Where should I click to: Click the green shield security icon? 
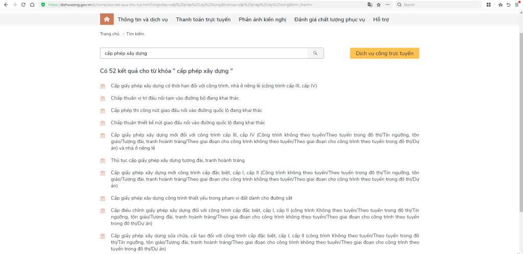43,5
